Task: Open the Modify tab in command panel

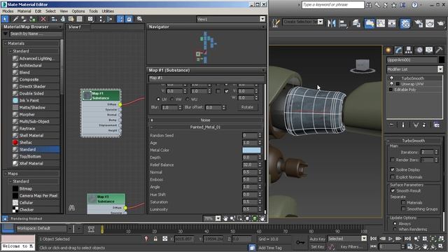Action: 398,50
